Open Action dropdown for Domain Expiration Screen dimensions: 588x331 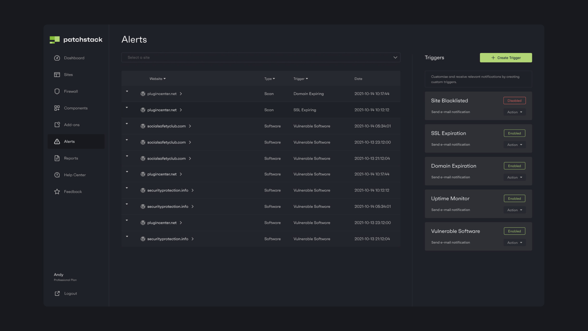coord(514,177)
